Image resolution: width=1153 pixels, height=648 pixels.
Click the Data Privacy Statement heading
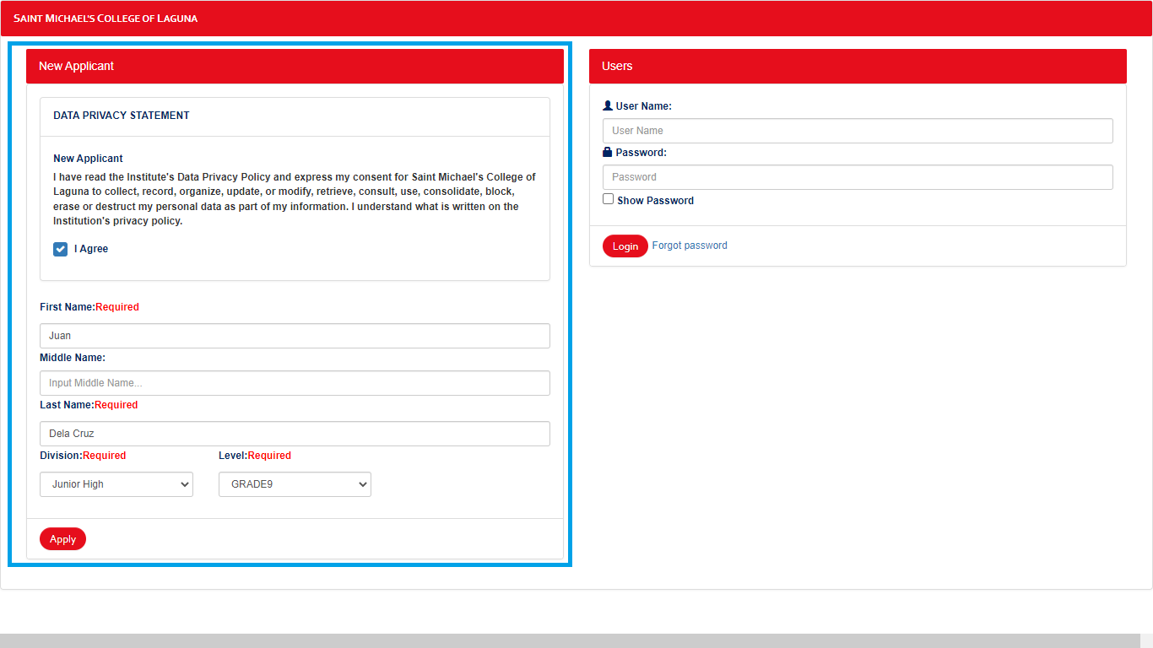(x=119, y=115)
